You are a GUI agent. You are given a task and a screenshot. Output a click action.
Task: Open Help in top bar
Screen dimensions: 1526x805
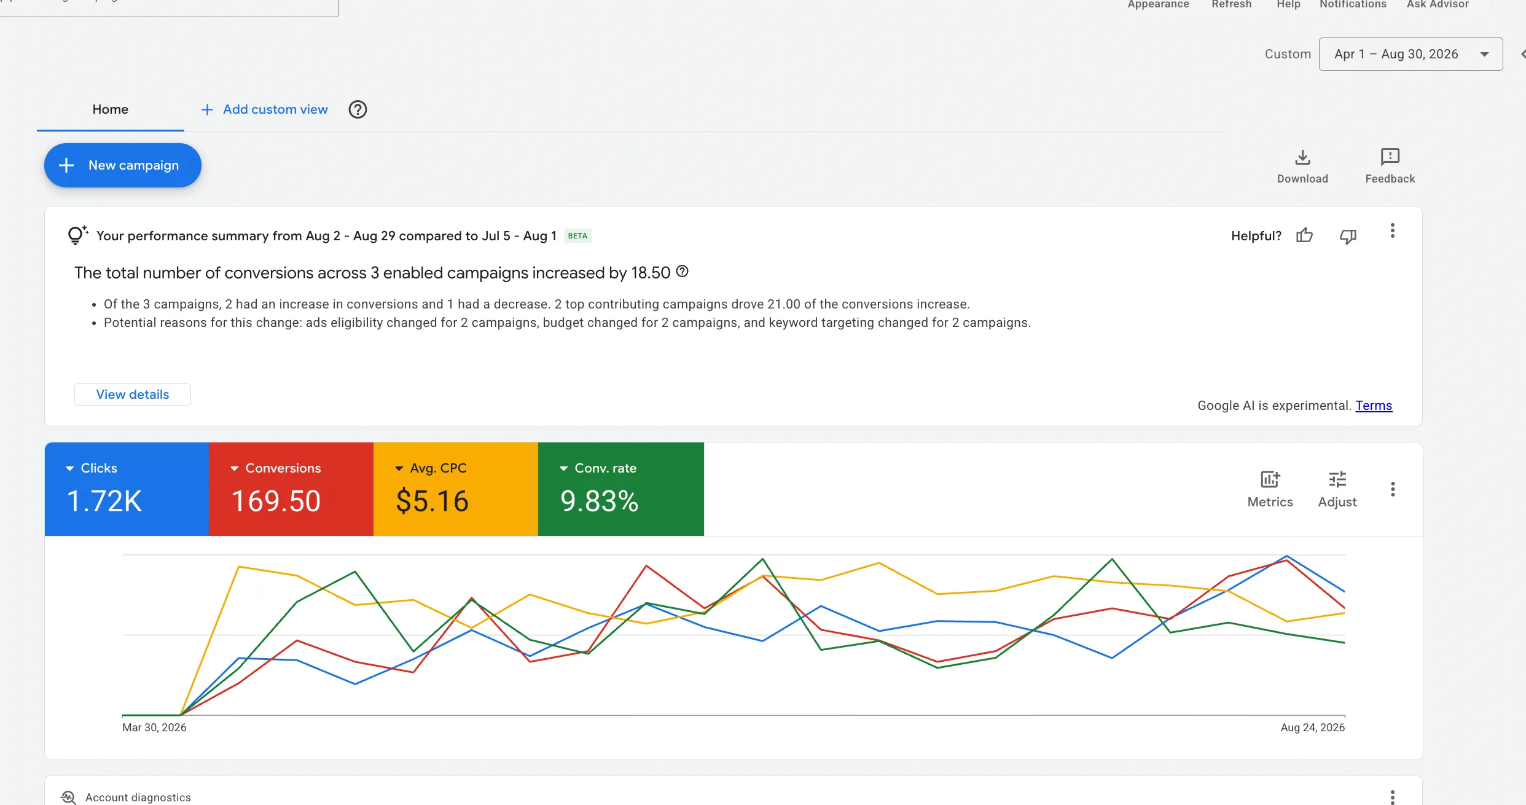coord(1288,4)
